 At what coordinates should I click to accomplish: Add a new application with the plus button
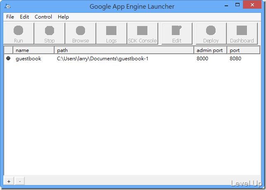9,181
